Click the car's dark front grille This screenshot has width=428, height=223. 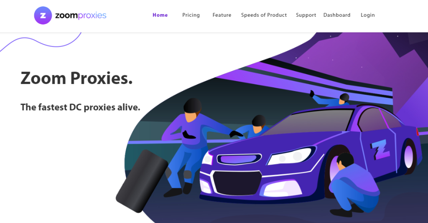click(237, 182)
